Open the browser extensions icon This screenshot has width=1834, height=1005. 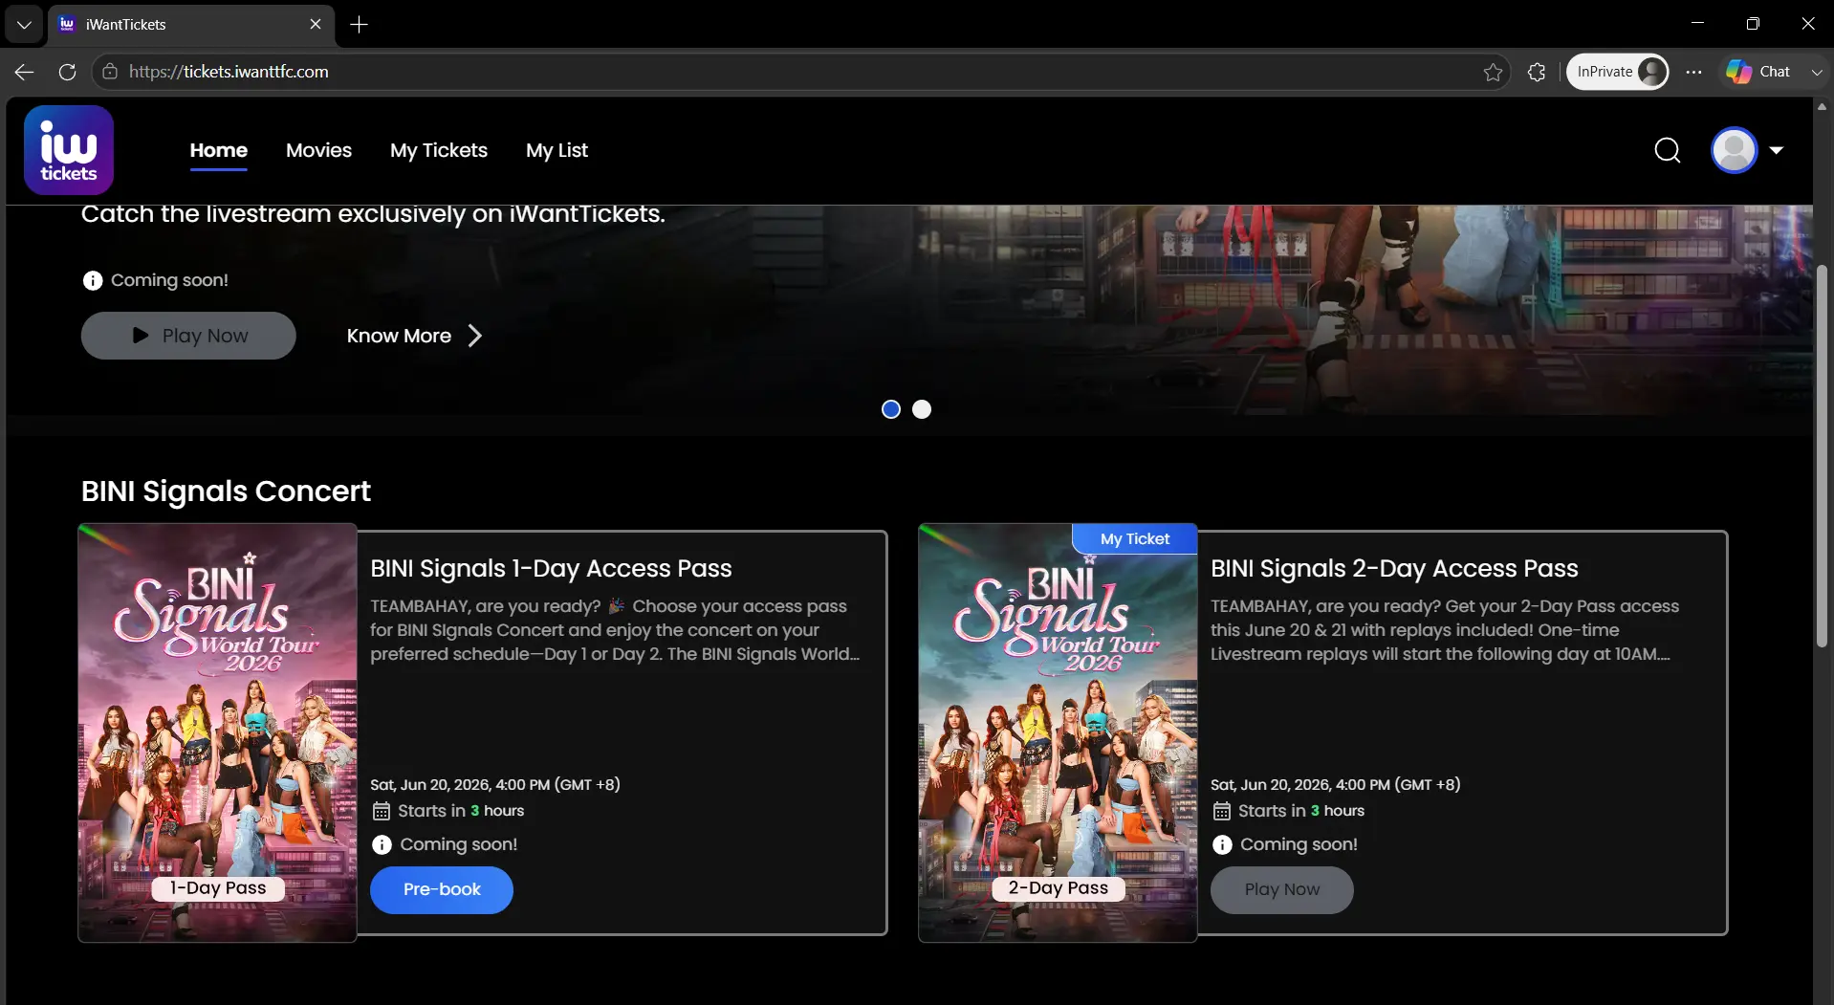pyautogui.click(x=1537, y=72)
